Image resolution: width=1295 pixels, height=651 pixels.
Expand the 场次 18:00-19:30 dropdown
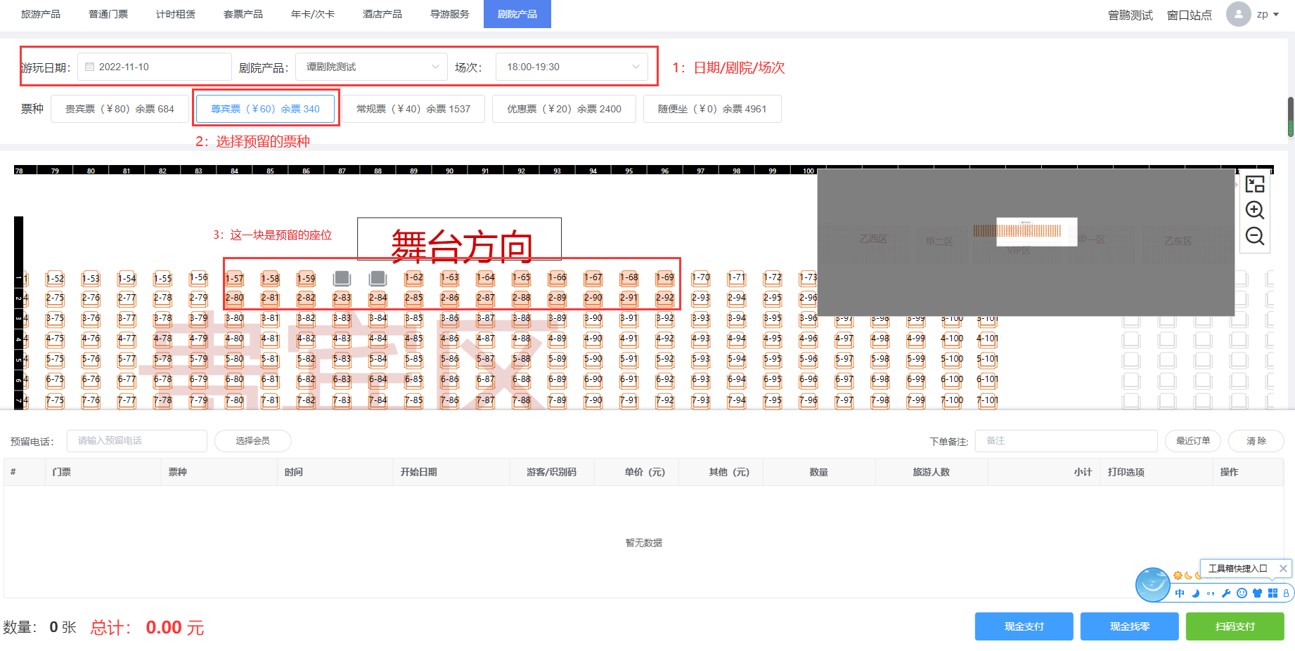coord(572,67)
